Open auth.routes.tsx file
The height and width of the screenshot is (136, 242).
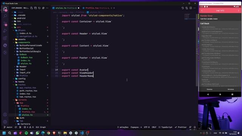coord(28,91)
